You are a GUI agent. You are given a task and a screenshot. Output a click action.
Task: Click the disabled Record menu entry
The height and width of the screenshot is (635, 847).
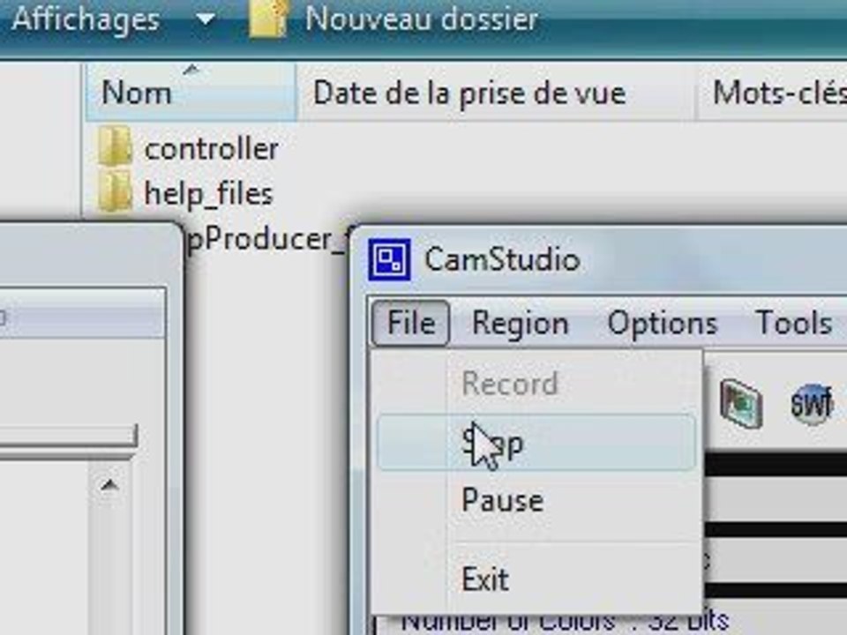click(x=536, y=384)
